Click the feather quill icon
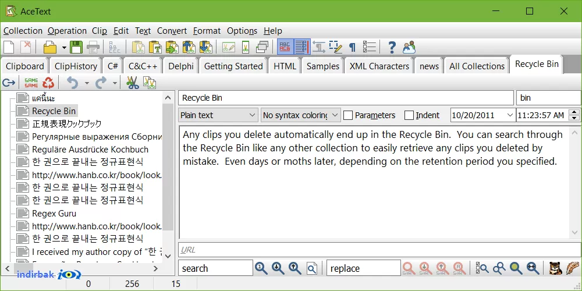This screenshot has width=582, height=291. pyautogui.click(x=572, y=268)
